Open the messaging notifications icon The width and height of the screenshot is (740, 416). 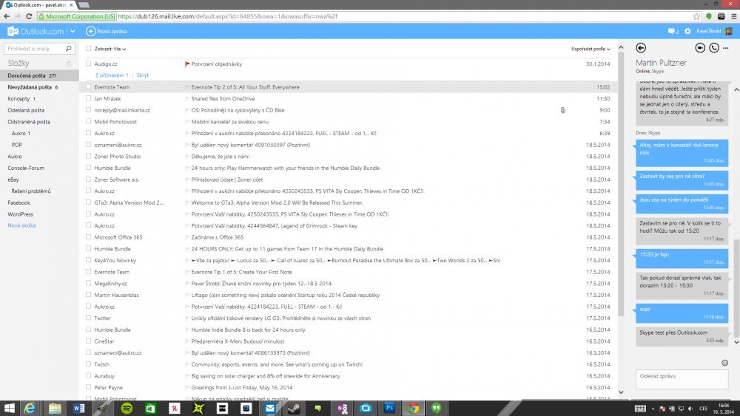pos(672,31)
